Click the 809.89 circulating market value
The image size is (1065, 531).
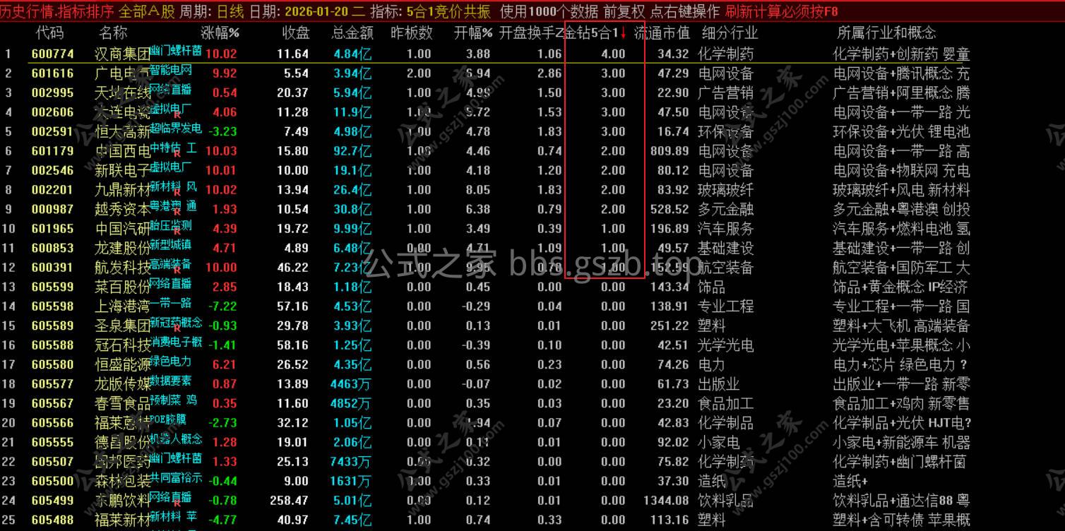[670, 151]
